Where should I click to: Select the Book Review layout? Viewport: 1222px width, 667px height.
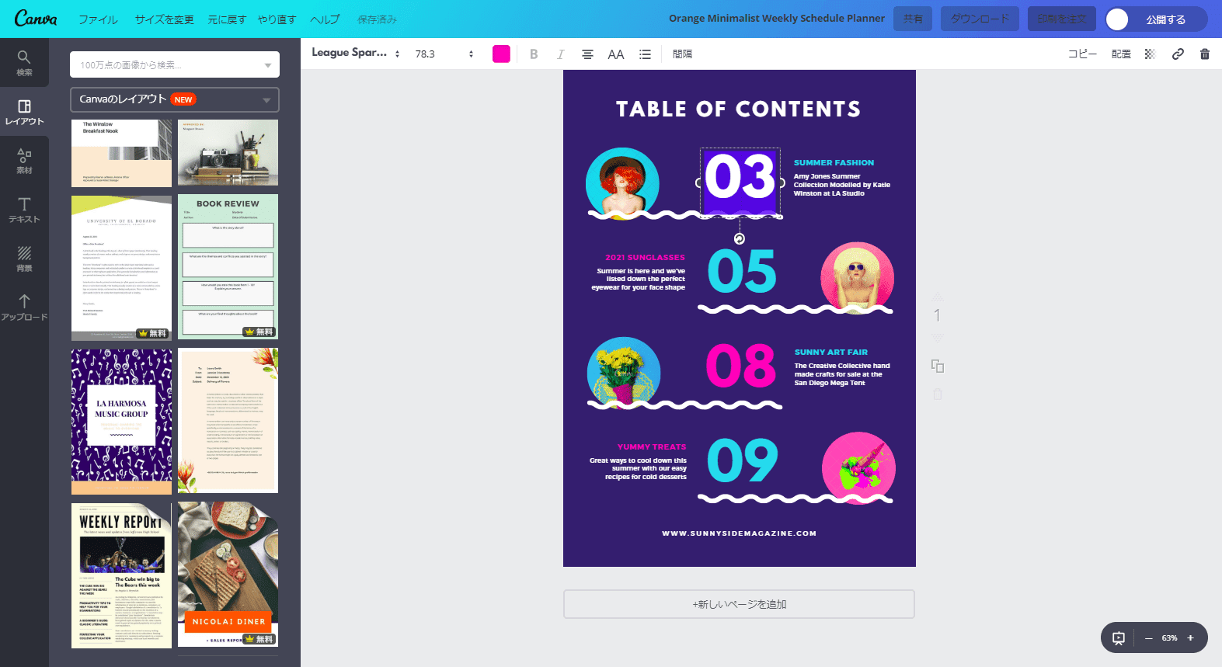pos(228,266)
